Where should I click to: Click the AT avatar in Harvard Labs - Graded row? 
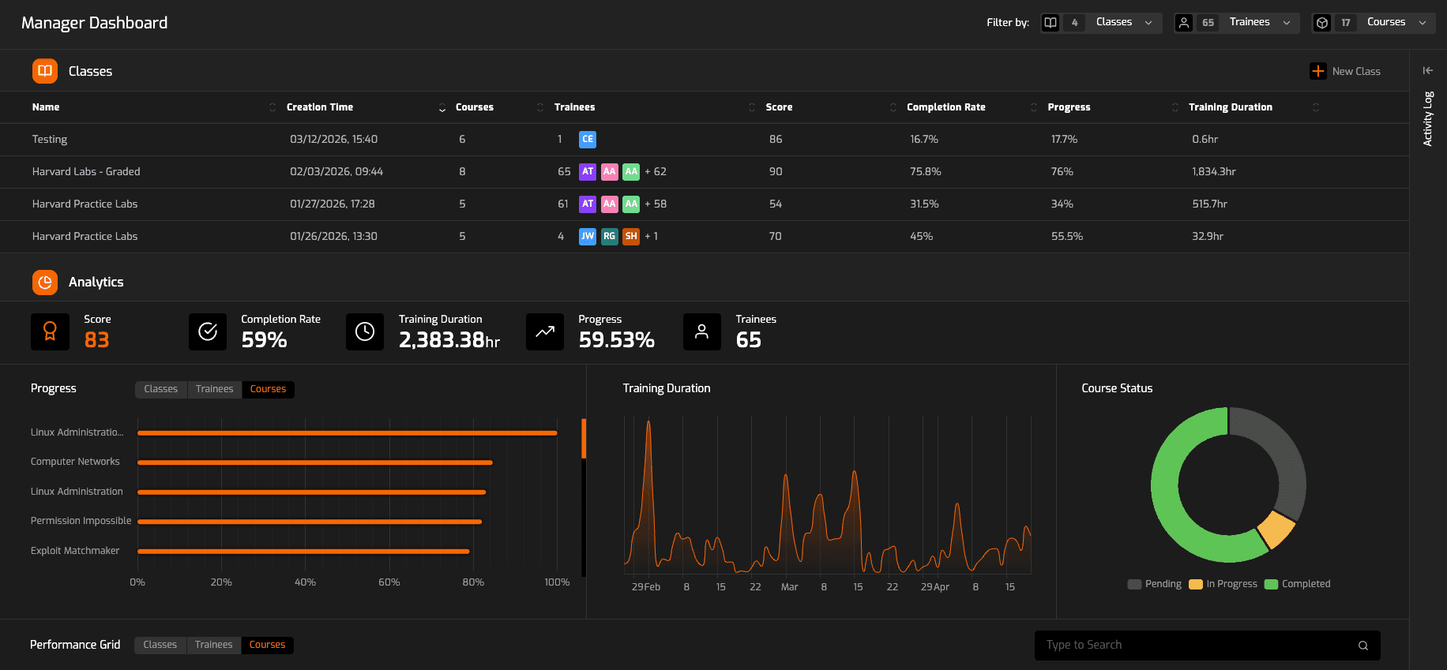pos(588,171)
